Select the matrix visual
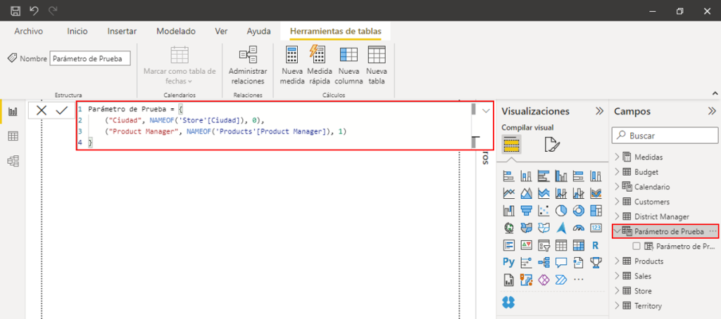This screenshot has width=721, height=319. click(x=579, y=245)
